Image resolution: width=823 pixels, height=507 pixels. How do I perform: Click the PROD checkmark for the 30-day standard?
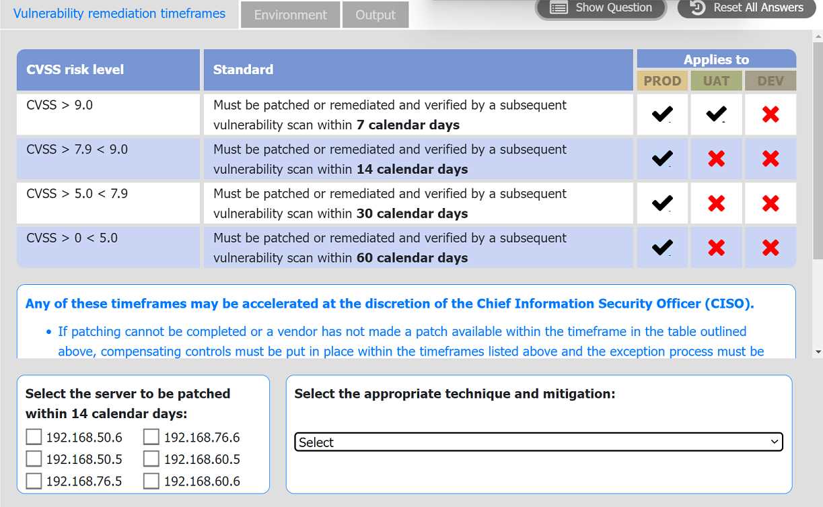click(662, 203)
